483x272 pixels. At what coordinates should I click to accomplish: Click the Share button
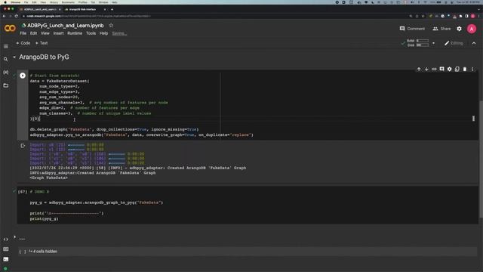click(x=441, y=29)
